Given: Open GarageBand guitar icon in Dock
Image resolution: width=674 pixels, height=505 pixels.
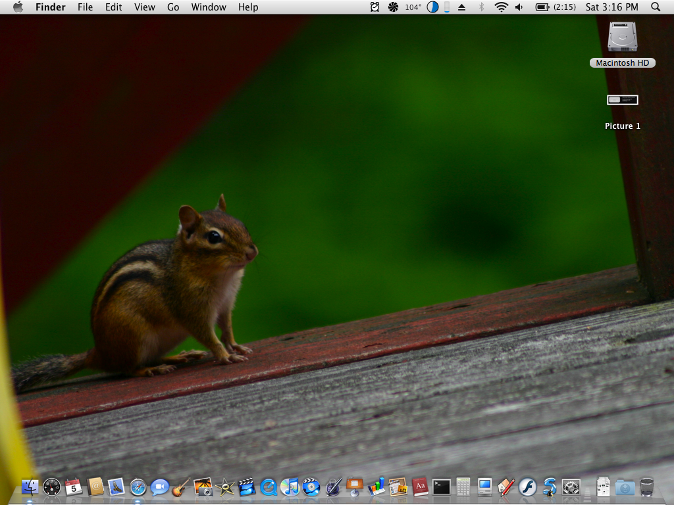Looking at the screenshot, I should pyautogui.click(x=181, y=487).
